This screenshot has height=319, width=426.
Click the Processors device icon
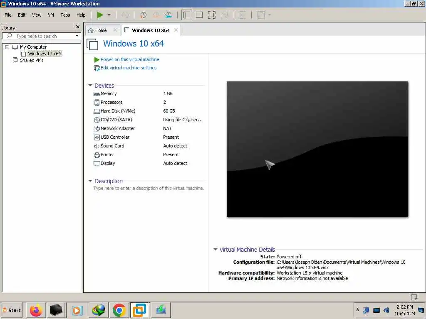click(97, 102)
